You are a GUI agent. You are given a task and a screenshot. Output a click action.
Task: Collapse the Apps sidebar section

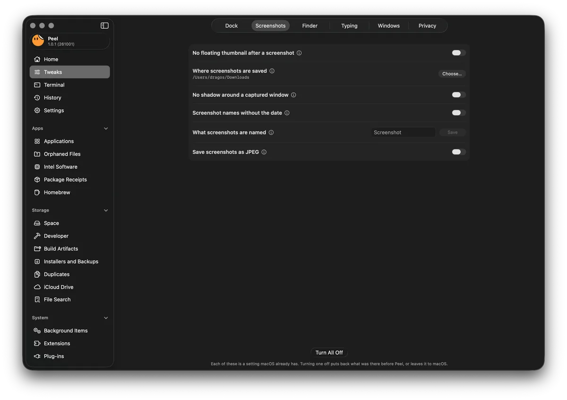pyautogui.click(x=106, y=128)
